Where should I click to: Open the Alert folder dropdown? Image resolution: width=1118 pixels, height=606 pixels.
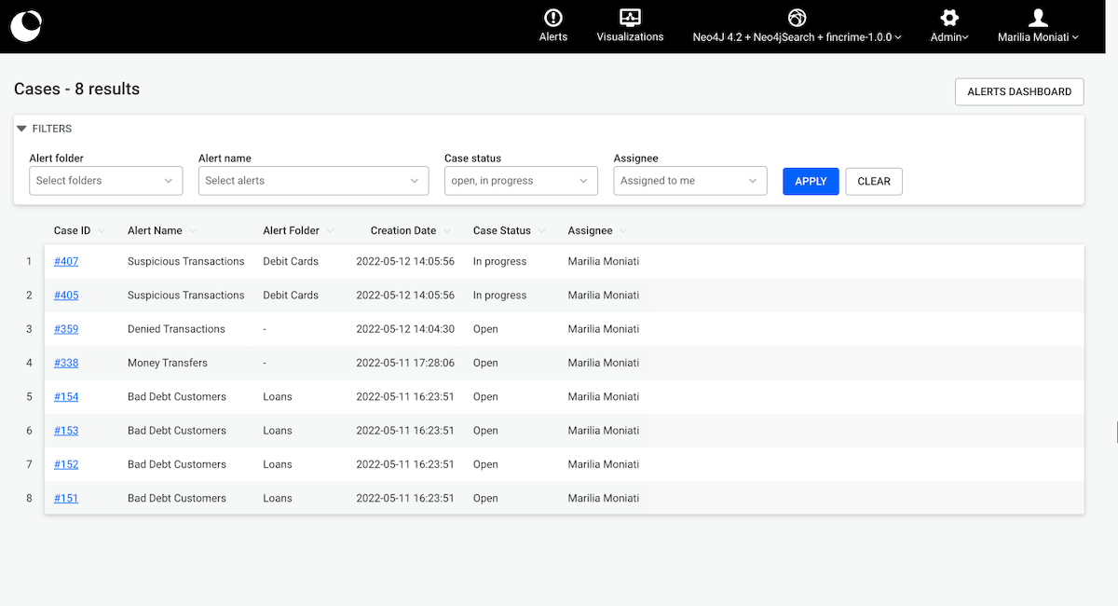point(105,181)
